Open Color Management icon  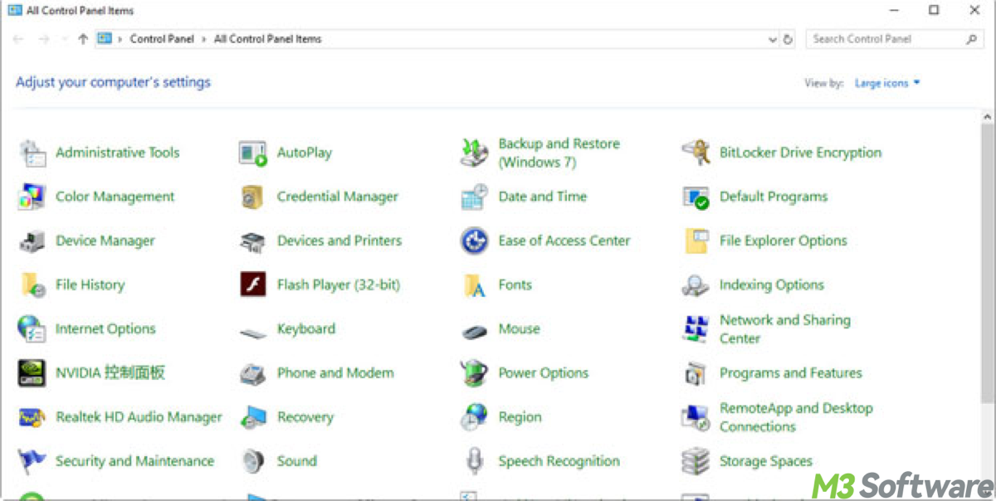coord(32,197)
